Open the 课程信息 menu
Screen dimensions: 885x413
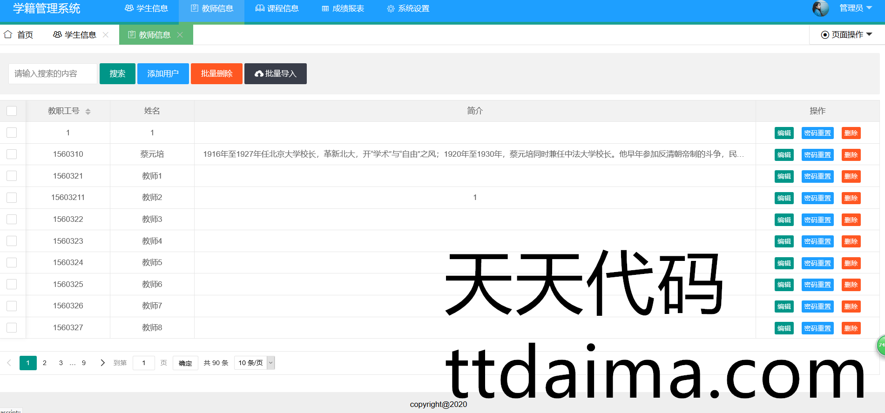(277, 8)
